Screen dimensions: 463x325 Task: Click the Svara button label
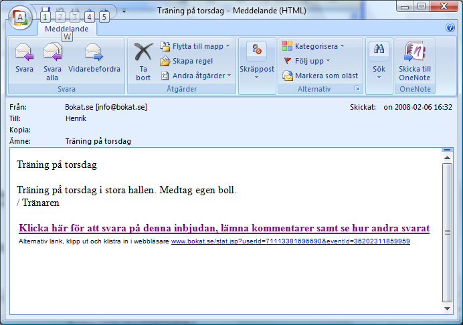[24, 69]
